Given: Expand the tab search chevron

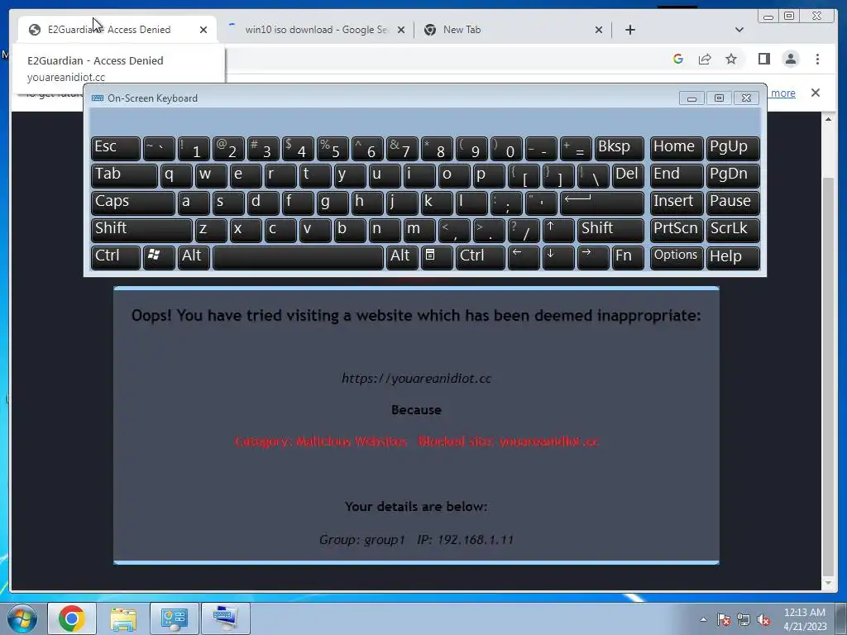Looking at the screenshot, I should pos(739,30).
